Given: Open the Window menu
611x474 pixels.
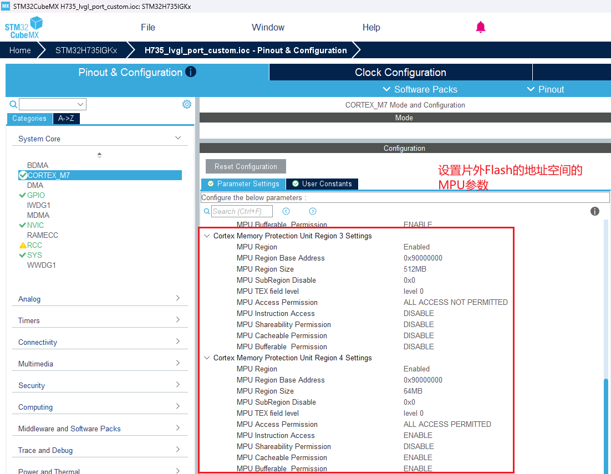Looking at the screenshot, I should click(x=268, y=27).
